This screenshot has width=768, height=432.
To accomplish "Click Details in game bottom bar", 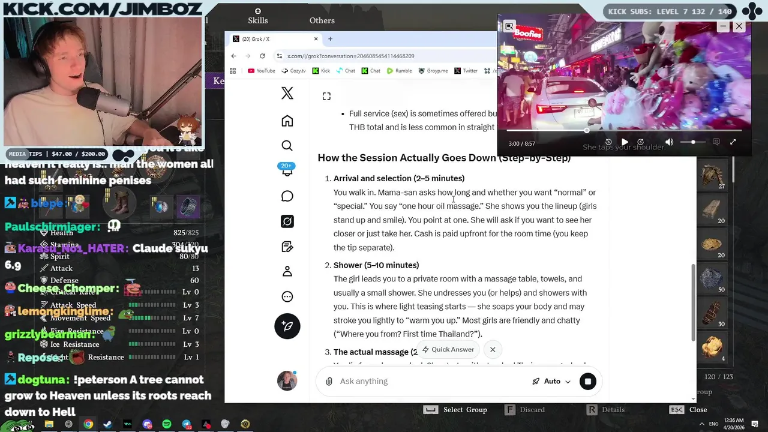I will pos(605,410).
